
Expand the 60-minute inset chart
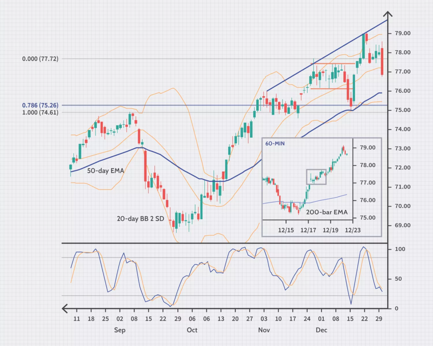(x=323, y=187)
